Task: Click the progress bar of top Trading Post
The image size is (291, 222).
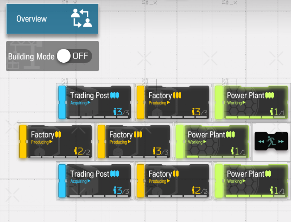Action: pyautogui.click(x=99, y=117)
